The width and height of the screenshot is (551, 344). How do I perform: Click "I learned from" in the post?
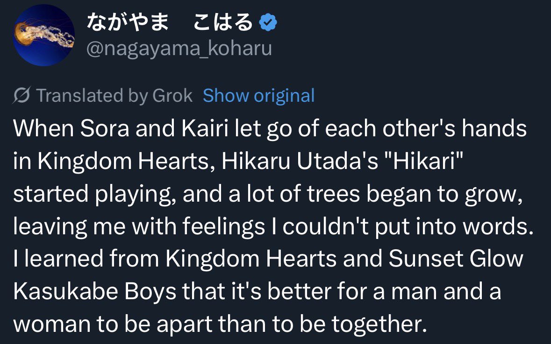(86, 259)
